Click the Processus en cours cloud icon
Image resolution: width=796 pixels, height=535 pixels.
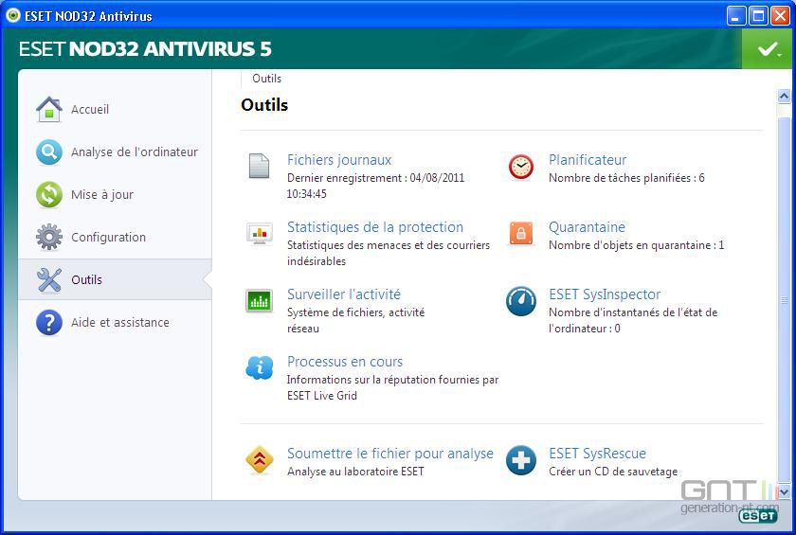coord(260,367)
